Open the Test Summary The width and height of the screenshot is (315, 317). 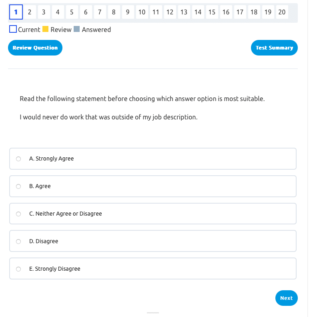(x=274, y=48)
